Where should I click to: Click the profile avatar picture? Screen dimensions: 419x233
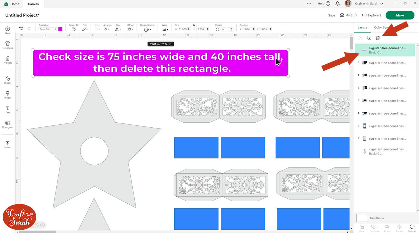[348, 3]
